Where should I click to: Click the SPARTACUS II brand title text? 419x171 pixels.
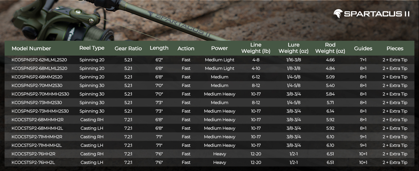[x=377, y=14]
